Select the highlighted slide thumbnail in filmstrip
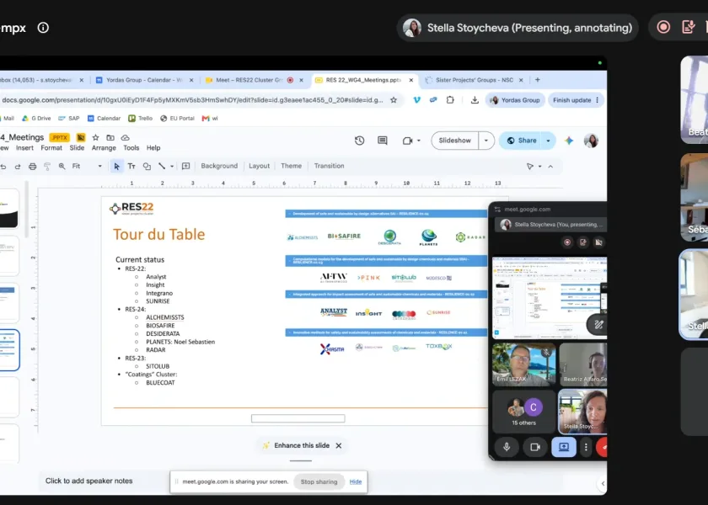Viewport: 708px width, 505px height. click(9, 350)
